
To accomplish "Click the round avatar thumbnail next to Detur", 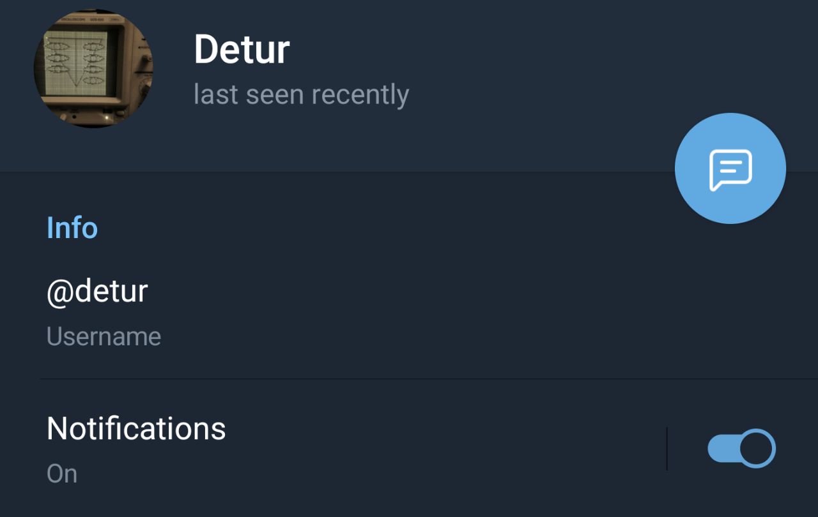I will [x=93, y=68].
